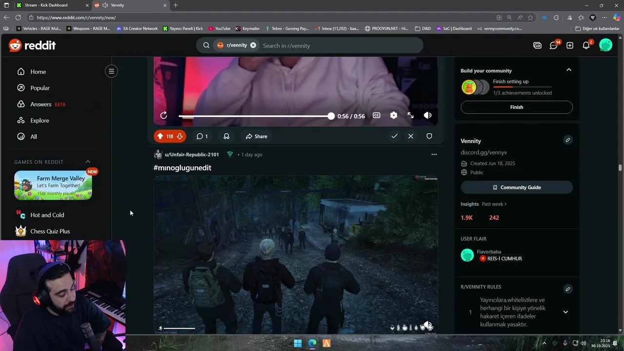Expand the video to fullscreen
Screen dimensions: 624x351
[x=410, y=116]
